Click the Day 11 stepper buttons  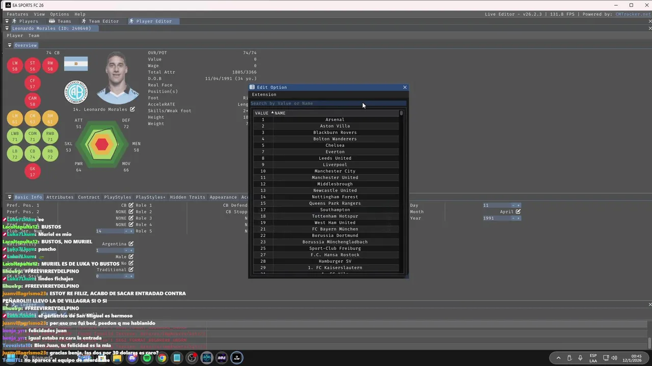[x=516, y=205]
